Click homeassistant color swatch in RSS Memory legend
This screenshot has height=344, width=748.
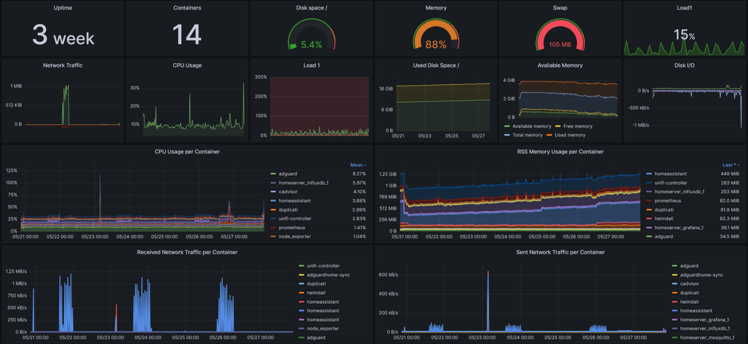[649, 174]
